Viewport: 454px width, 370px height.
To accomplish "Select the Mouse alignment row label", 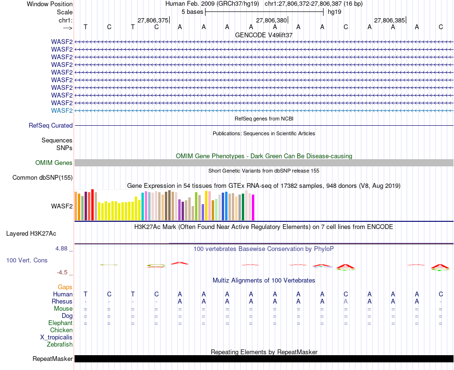I will 63,309.
